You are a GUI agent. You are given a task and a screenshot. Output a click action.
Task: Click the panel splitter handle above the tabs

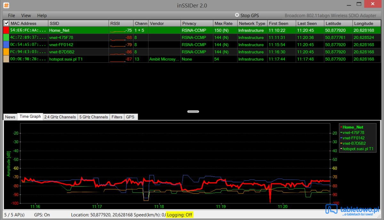[x=193, y=112]
